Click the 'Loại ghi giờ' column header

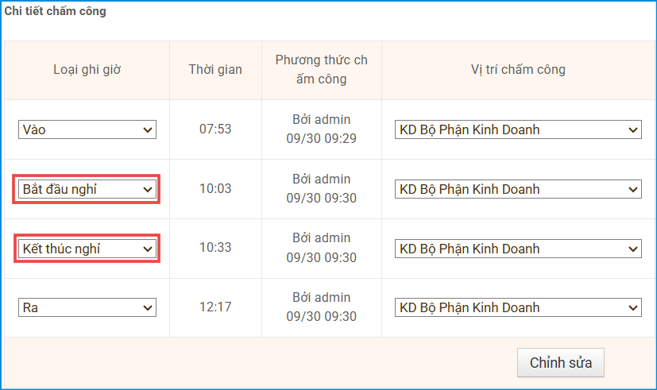87,70
